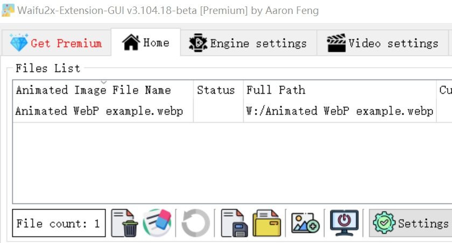Click the save files list floppy icon
Screen dimensions: 452x243
[234, 223]
